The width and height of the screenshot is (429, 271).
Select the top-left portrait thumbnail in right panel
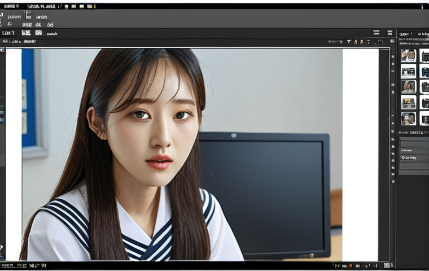[x=409, y=55]
